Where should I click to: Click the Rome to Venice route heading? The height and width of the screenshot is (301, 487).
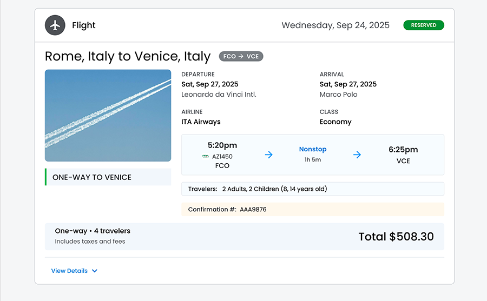128,56
